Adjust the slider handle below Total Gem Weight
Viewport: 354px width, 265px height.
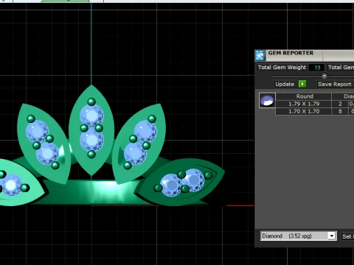pyautogui.click(x=324, y=76)
